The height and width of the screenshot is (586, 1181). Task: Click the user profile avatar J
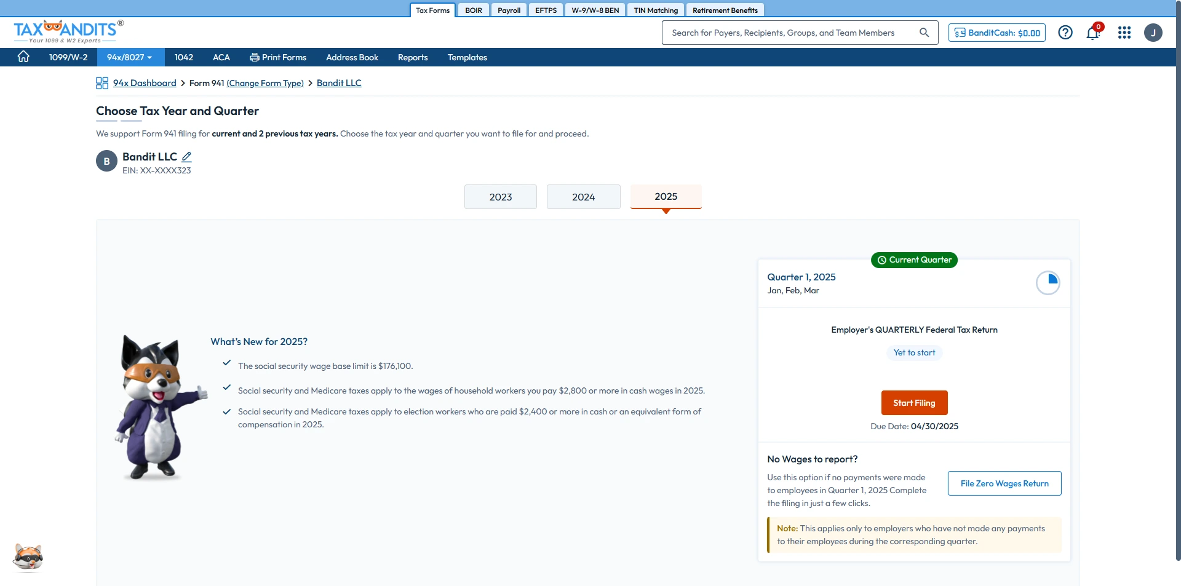tap(1153, 33)
